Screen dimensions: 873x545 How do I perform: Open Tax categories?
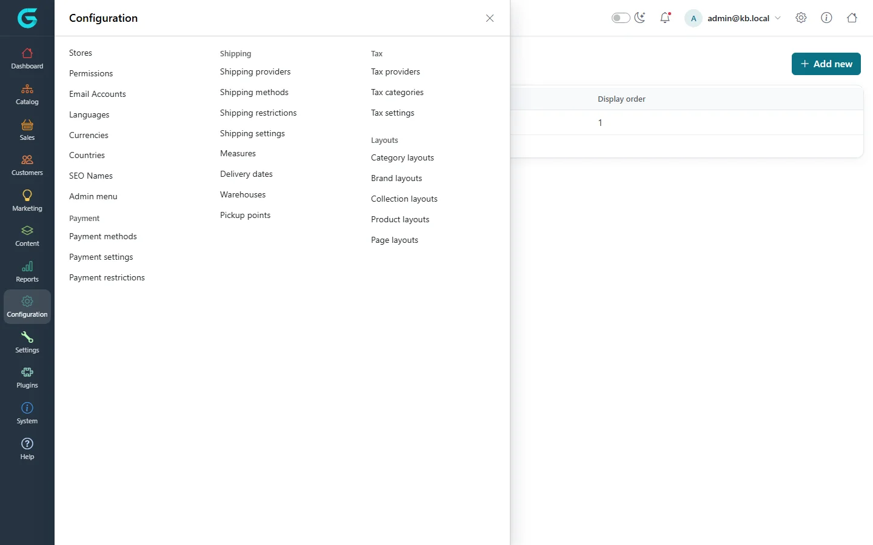point(397,92)
